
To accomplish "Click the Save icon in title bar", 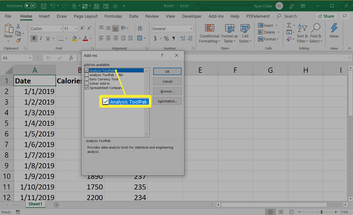I will coord(43,6).
